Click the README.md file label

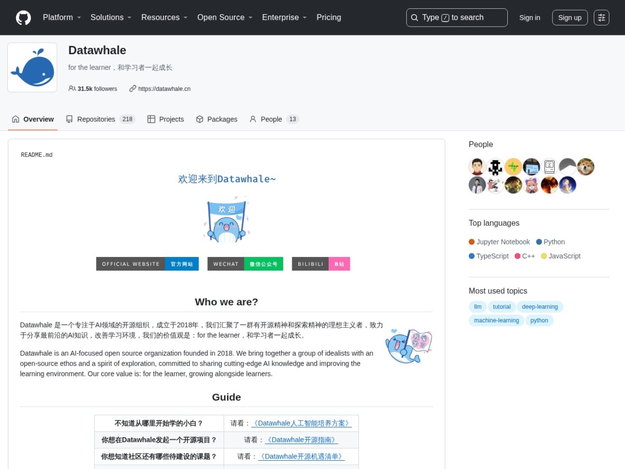click(36, 155)
